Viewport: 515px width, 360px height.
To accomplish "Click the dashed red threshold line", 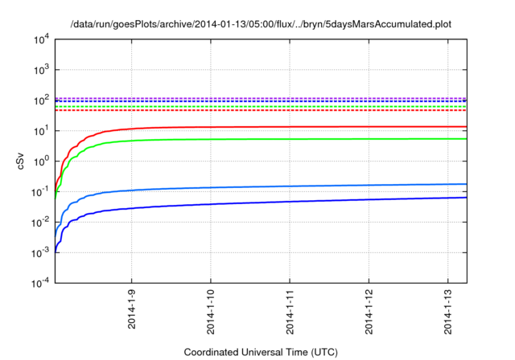I will 261,110.
